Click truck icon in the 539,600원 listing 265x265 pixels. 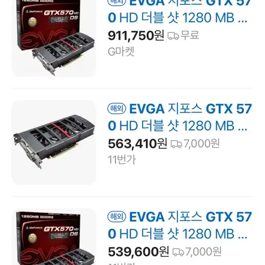(x=178, y=252)
